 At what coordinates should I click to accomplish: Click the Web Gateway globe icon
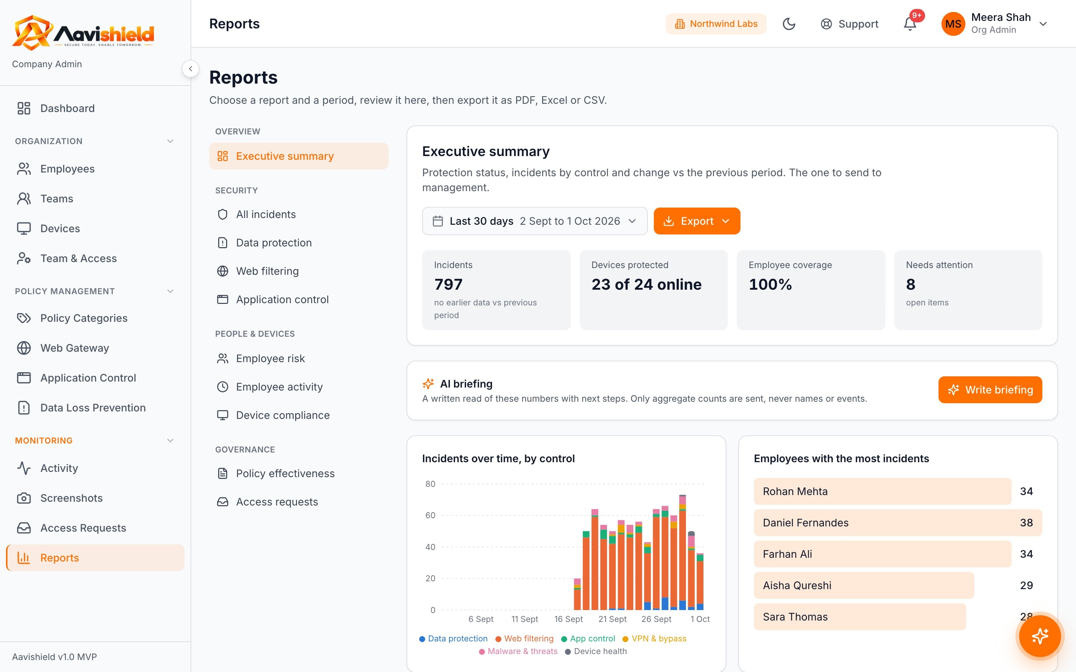coord(24,348)
